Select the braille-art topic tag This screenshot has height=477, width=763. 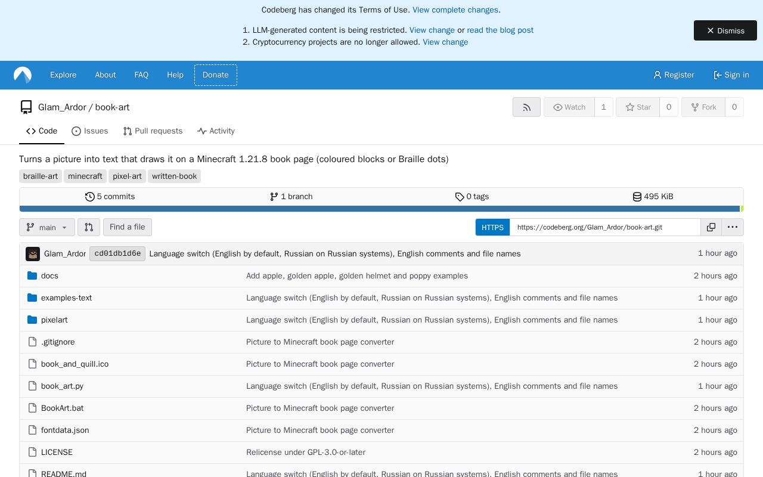point(41,176)
